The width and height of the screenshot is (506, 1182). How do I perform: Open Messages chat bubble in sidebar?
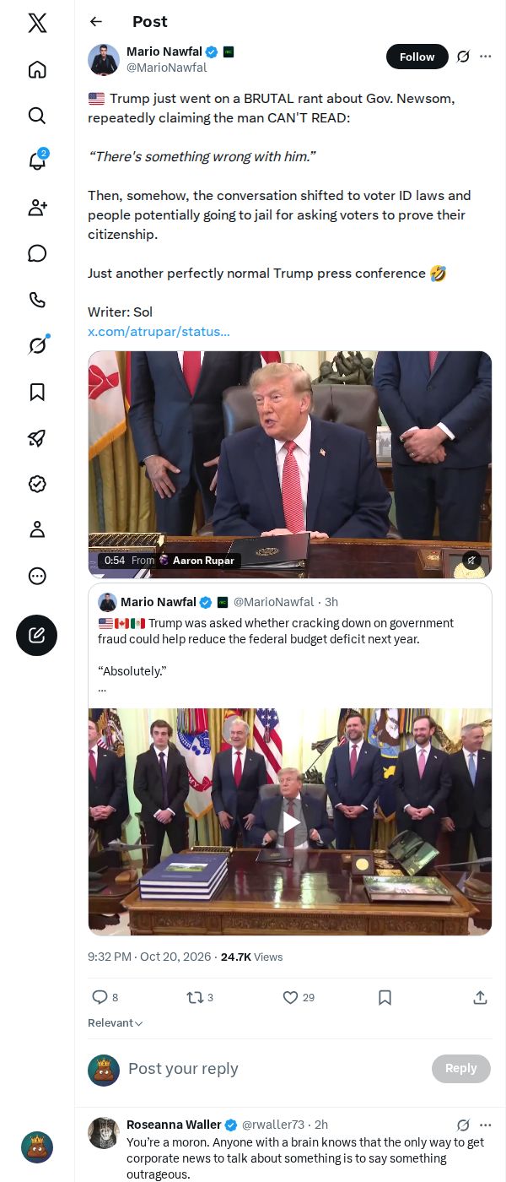click(37, 253)
